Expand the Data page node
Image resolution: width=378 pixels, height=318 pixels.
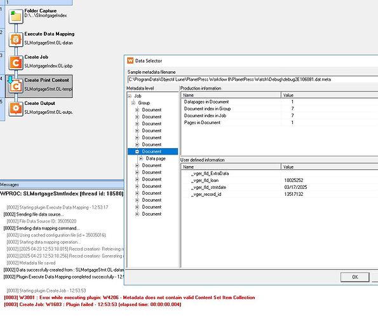141,158
